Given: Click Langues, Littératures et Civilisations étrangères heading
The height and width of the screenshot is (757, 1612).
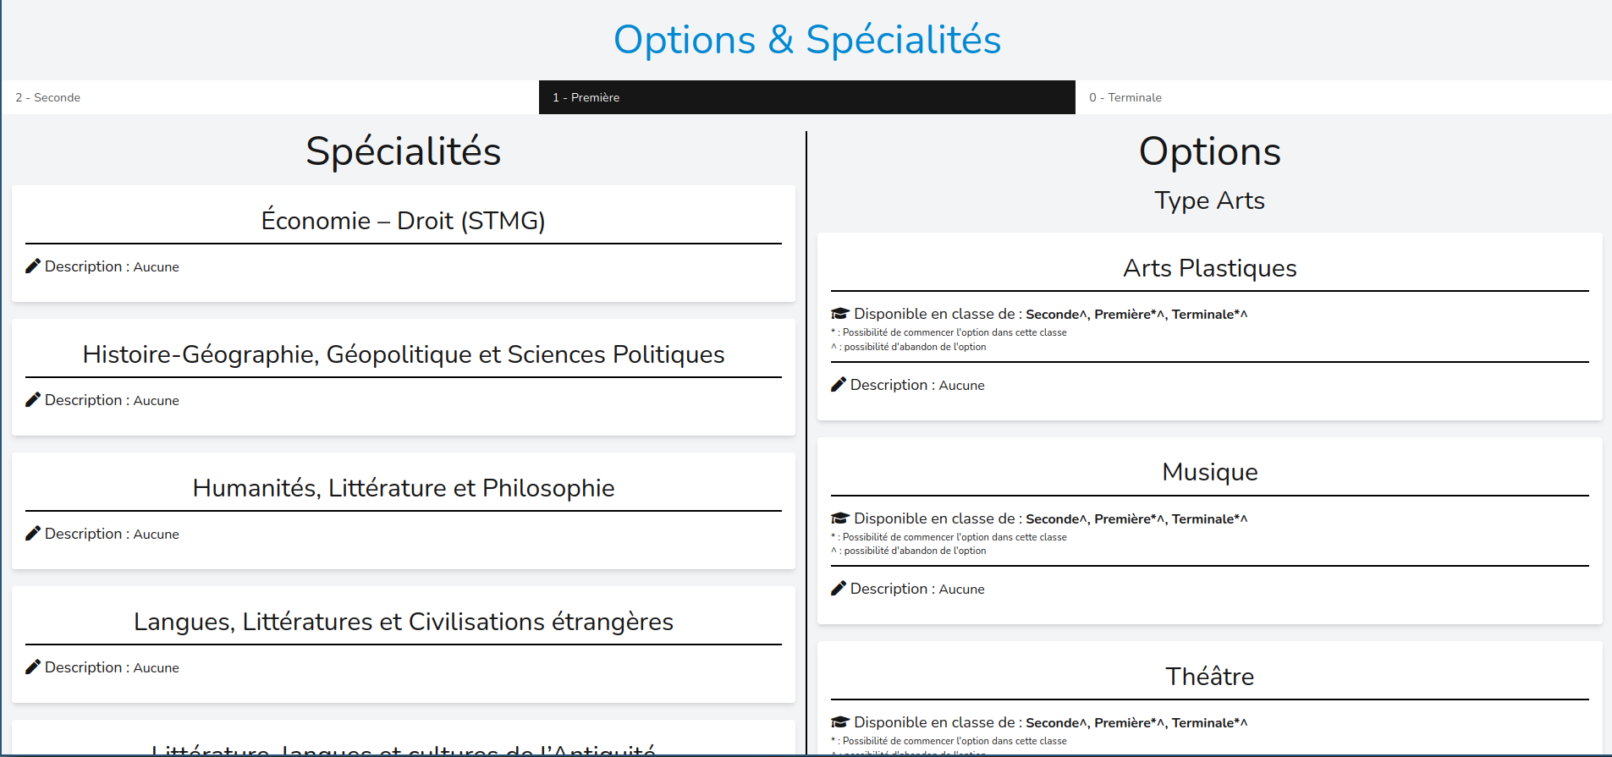Looking at the screenshot, I should coord(403,622).
